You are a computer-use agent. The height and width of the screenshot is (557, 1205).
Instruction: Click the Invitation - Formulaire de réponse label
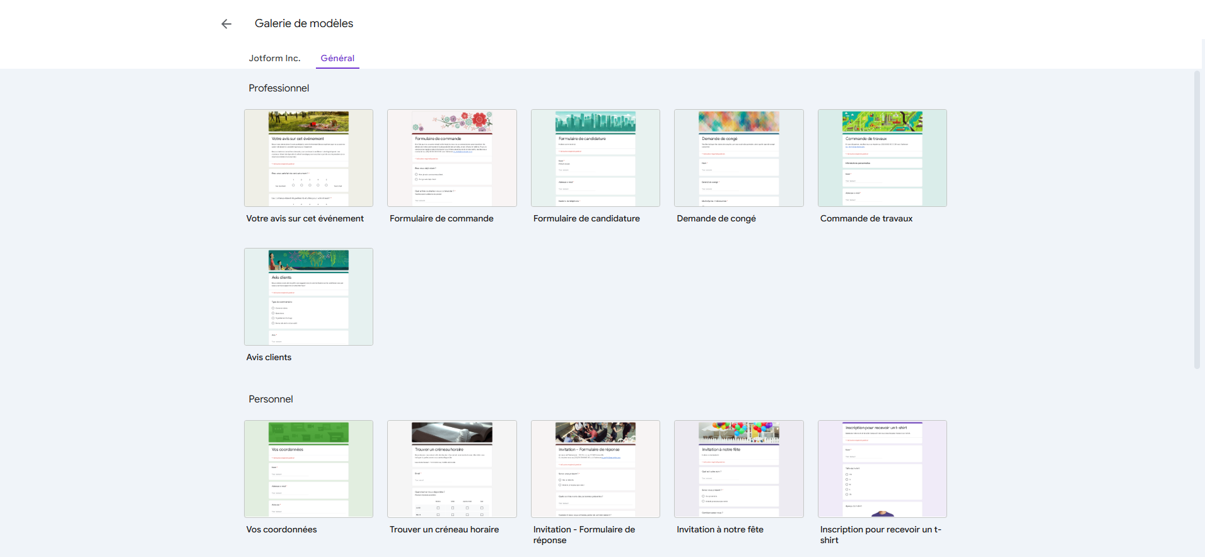click(584, 535)
